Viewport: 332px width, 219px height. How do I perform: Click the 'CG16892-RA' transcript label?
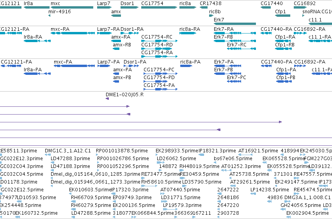309,29
